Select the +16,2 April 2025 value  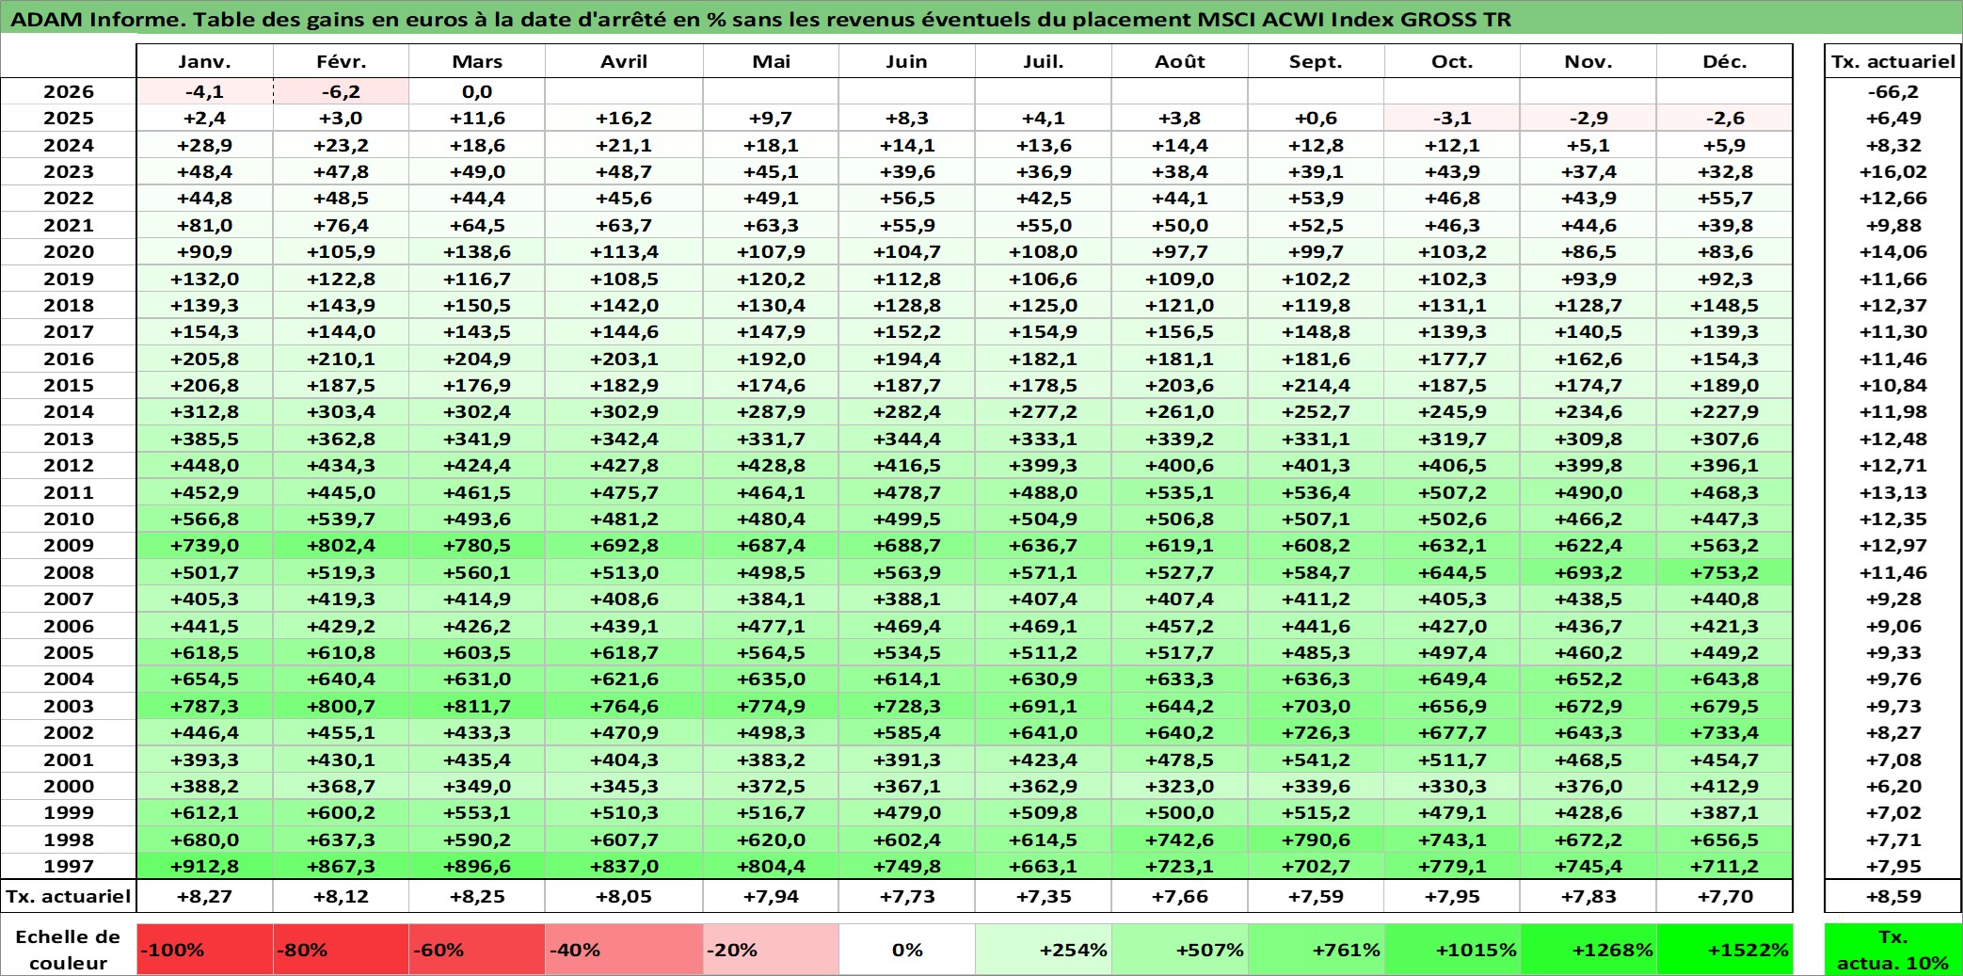click(624, 118)
